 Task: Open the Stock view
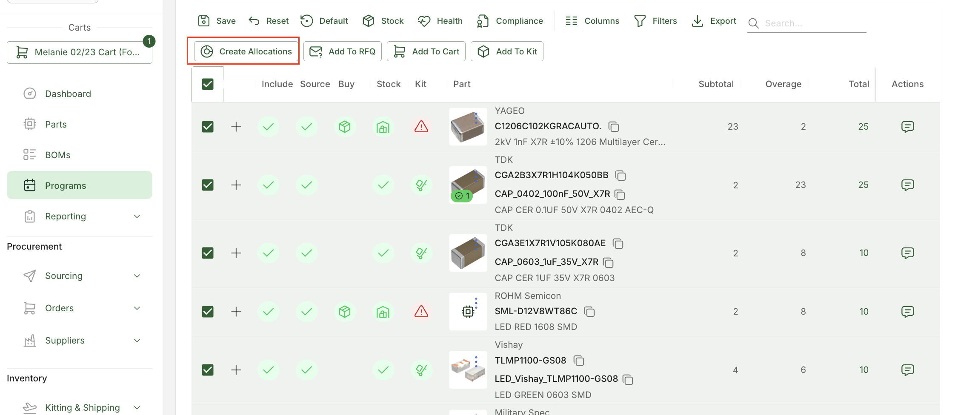point(383,21)
